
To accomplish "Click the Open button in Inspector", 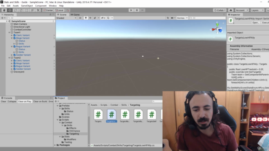I will [256, 23].
